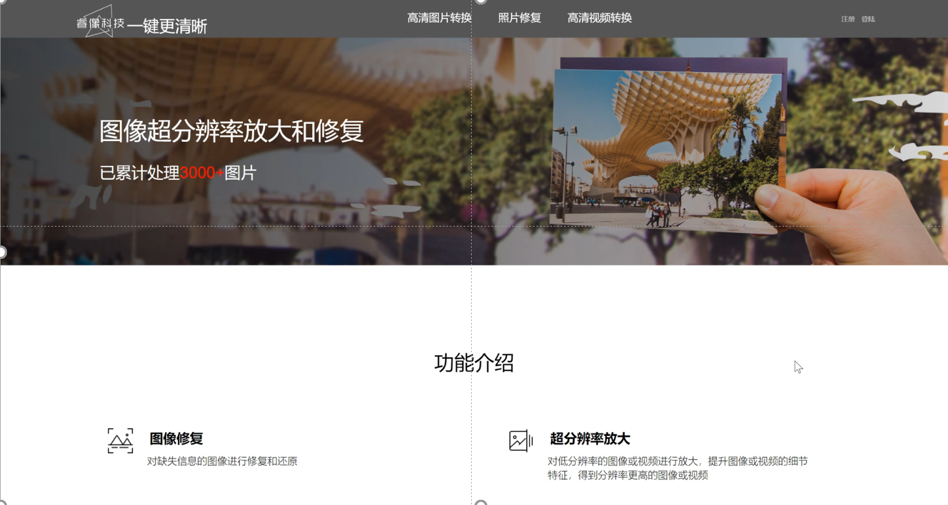Image resolution: width=948 pixels, height=505 pixels.
Task: Click the 超分辨率放大 feature title
Action: pos(589,439)
